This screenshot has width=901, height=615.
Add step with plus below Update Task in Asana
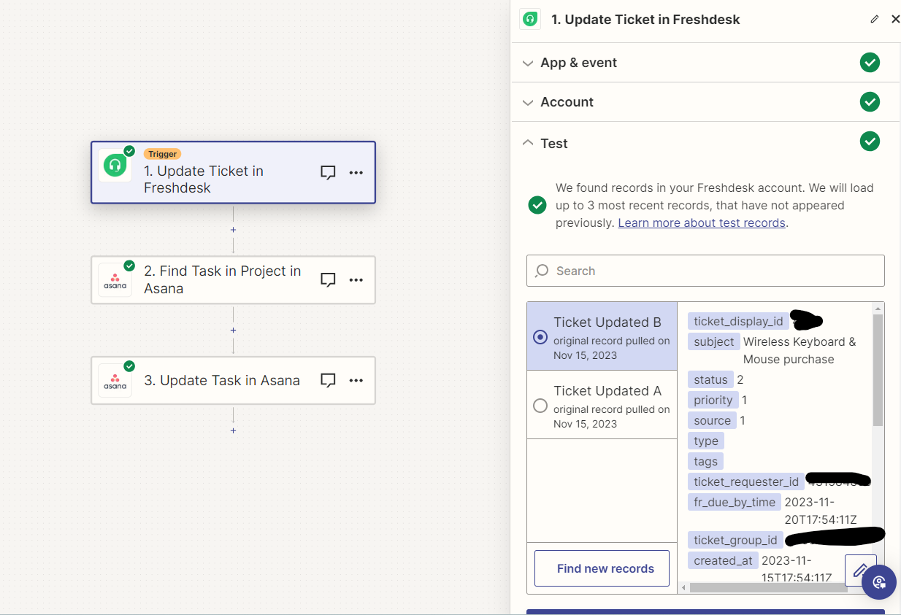(x=233, y=431)
